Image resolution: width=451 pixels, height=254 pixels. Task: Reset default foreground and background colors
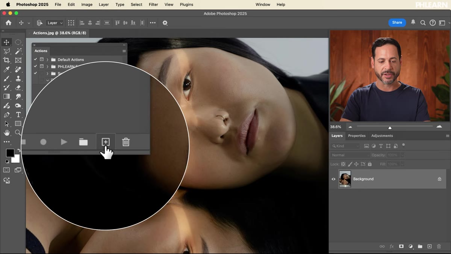click(x=7, y=162)
